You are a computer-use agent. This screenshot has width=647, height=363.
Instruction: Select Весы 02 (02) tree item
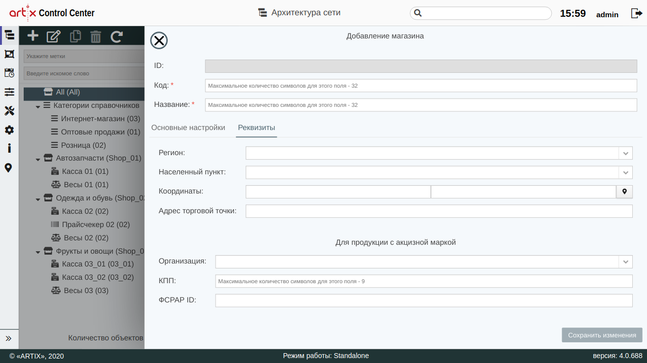pyautogui.click(x=86, y=238)
